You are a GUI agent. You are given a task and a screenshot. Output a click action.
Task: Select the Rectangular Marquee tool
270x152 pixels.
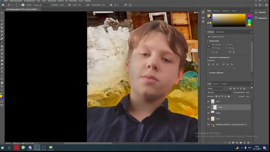coord(2,17)
